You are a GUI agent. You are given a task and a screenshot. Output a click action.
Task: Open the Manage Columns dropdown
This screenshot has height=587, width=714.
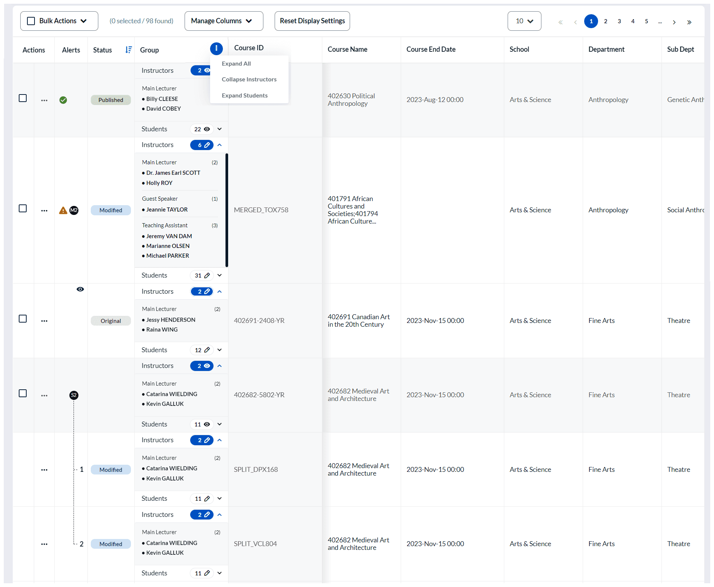[x=224, y=21]
